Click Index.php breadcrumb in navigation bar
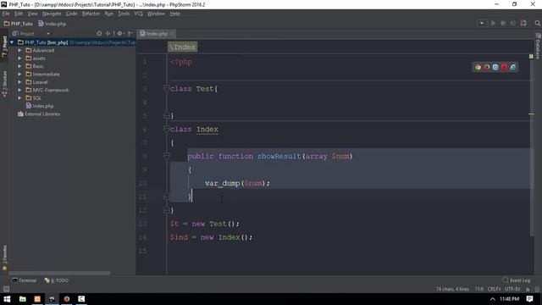The height and width of the screenshot is (305, 542). [53, 24]
